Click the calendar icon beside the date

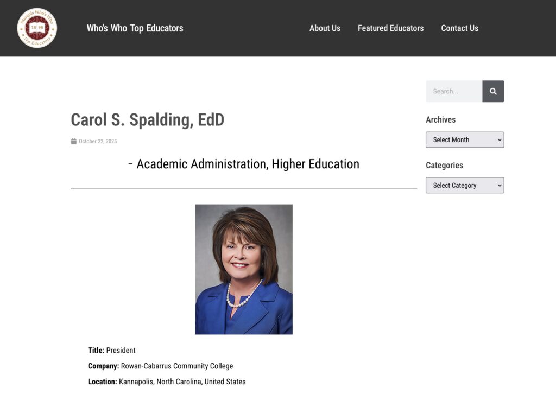74,142
